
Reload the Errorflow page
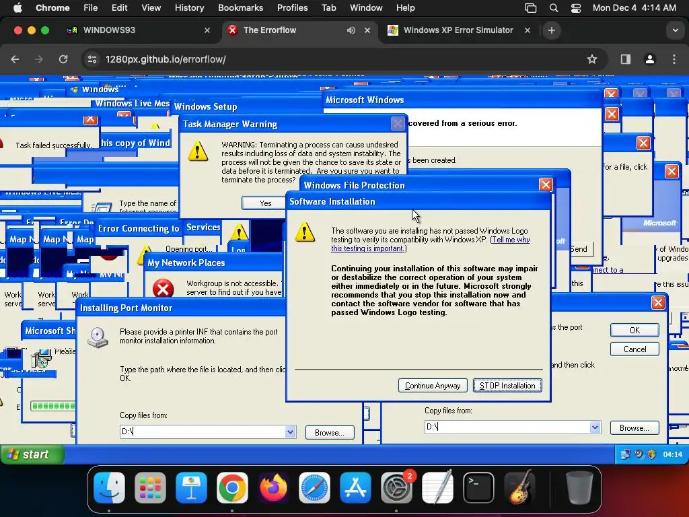click(63, 59)
